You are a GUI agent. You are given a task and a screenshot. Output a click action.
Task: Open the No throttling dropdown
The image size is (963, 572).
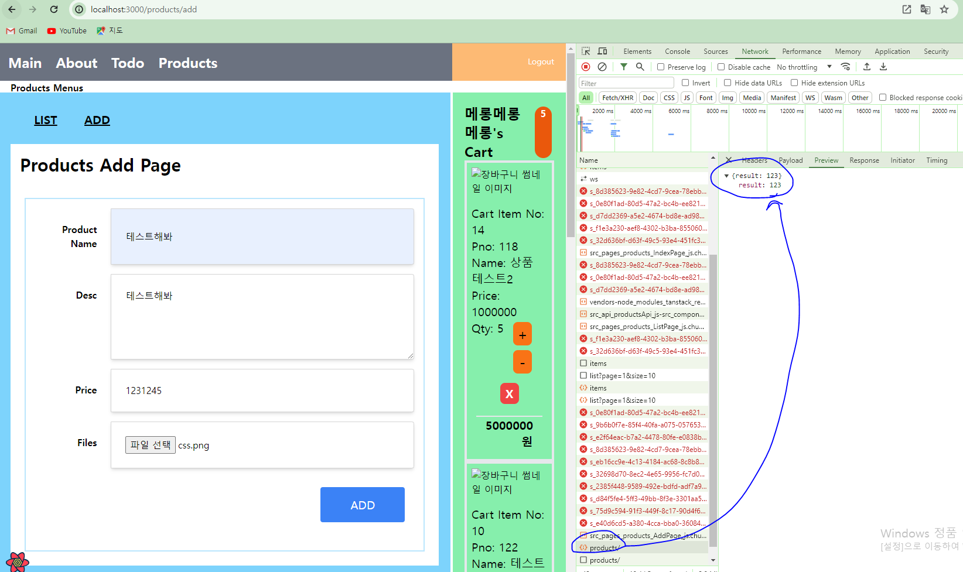[x=804, y=67]
